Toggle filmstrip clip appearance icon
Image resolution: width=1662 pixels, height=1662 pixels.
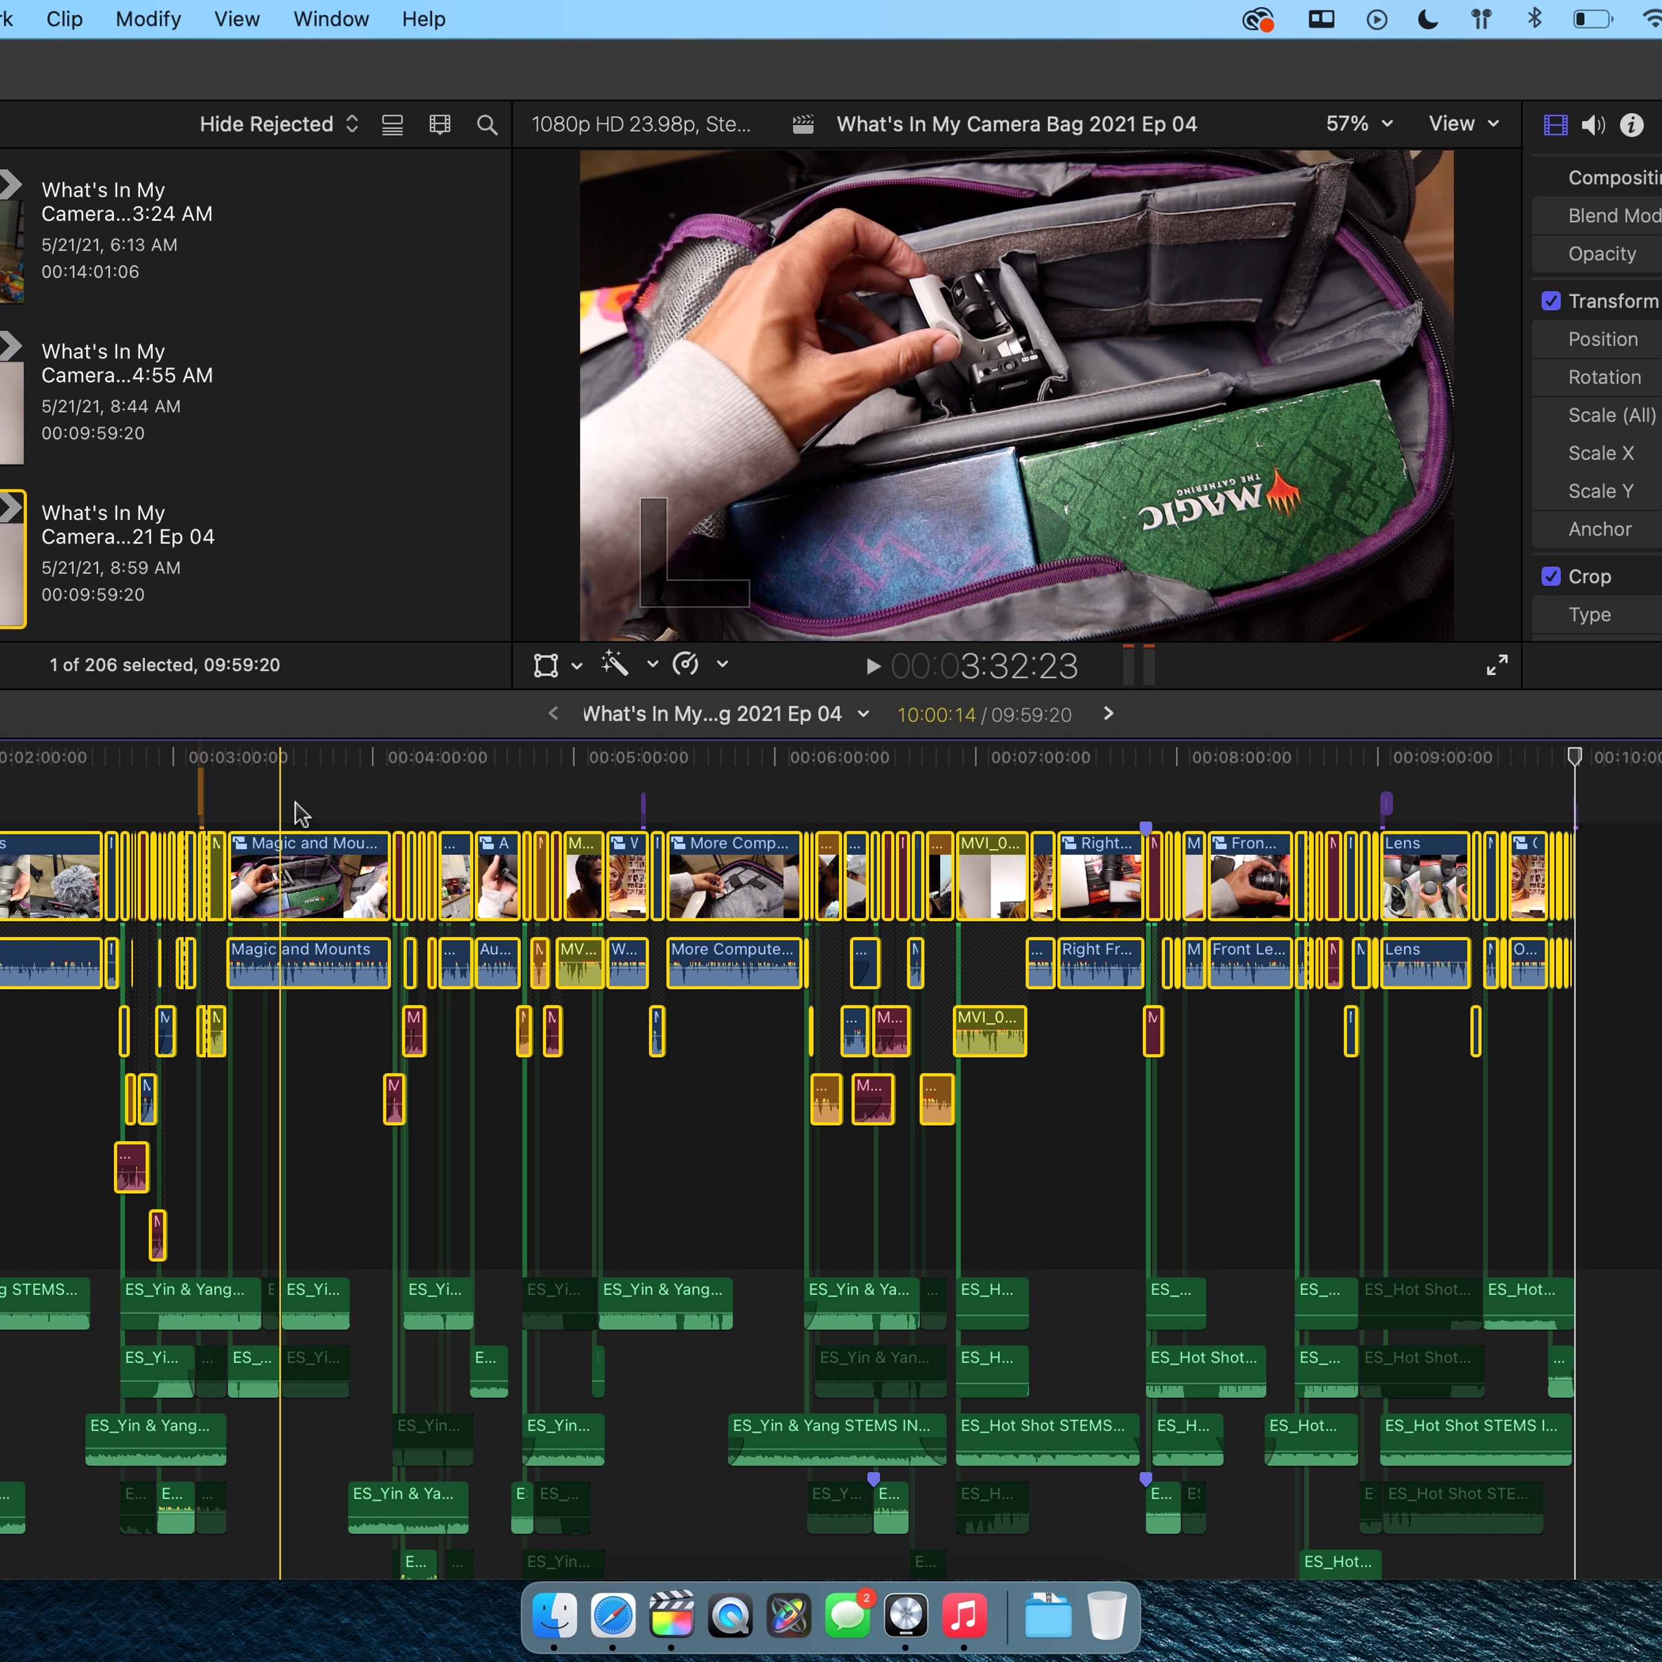point(439,125)
